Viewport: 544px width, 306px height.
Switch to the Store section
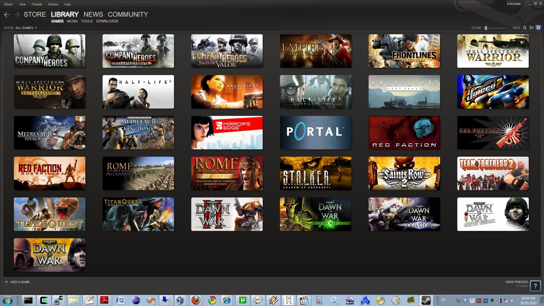tap(35, 14)
